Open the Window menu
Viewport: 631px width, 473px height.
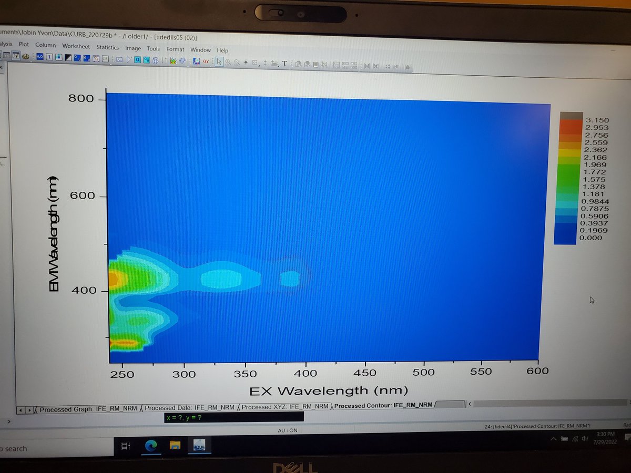click(x=200, y=50)
